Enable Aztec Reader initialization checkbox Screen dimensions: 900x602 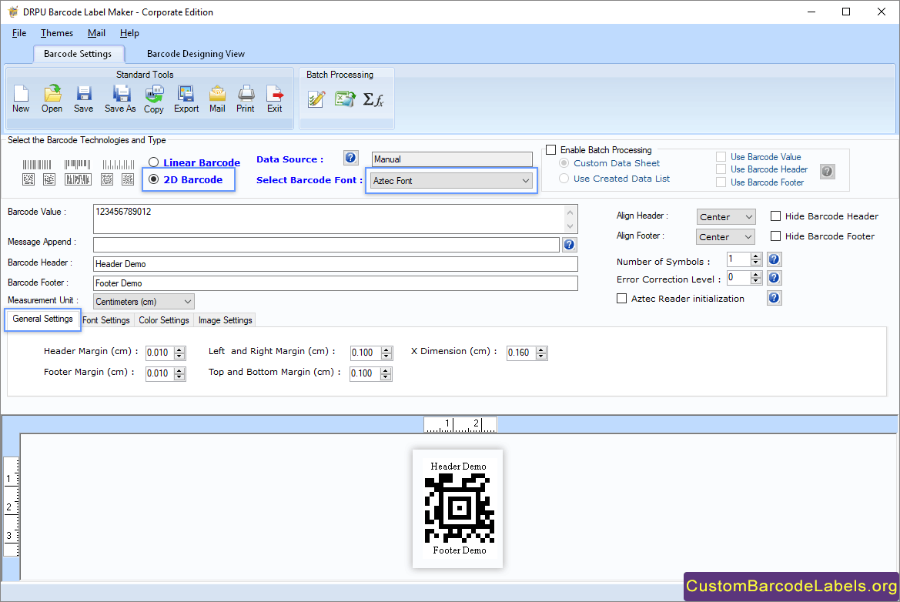pyautogui.click(x=621, y=299)
